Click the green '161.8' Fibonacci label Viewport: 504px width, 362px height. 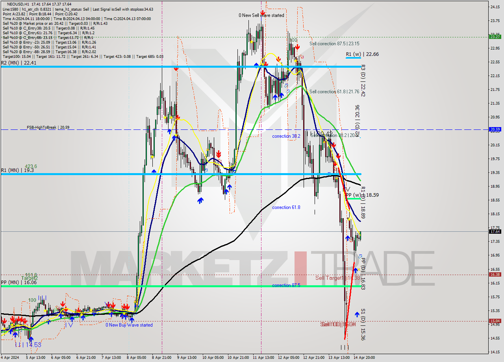coord(31,275)
